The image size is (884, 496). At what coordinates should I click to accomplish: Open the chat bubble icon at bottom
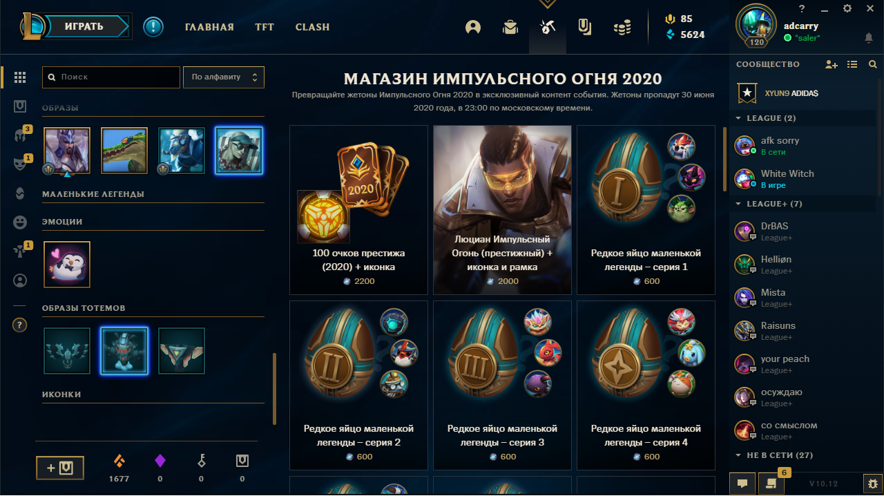click(742, 483)
